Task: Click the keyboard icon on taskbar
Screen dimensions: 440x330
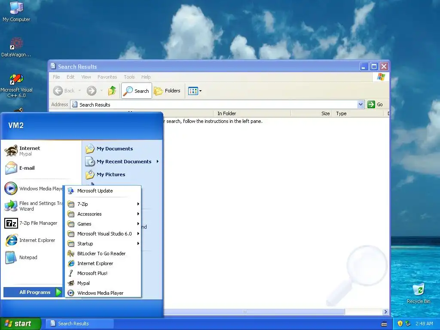Action: (384, 324)
